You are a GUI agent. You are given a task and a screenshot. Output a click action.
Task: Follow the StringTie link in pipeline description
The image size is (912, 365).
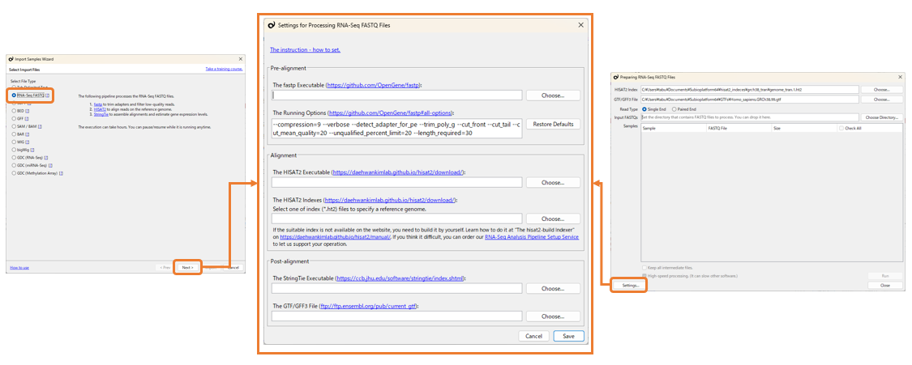coord(101,114)
